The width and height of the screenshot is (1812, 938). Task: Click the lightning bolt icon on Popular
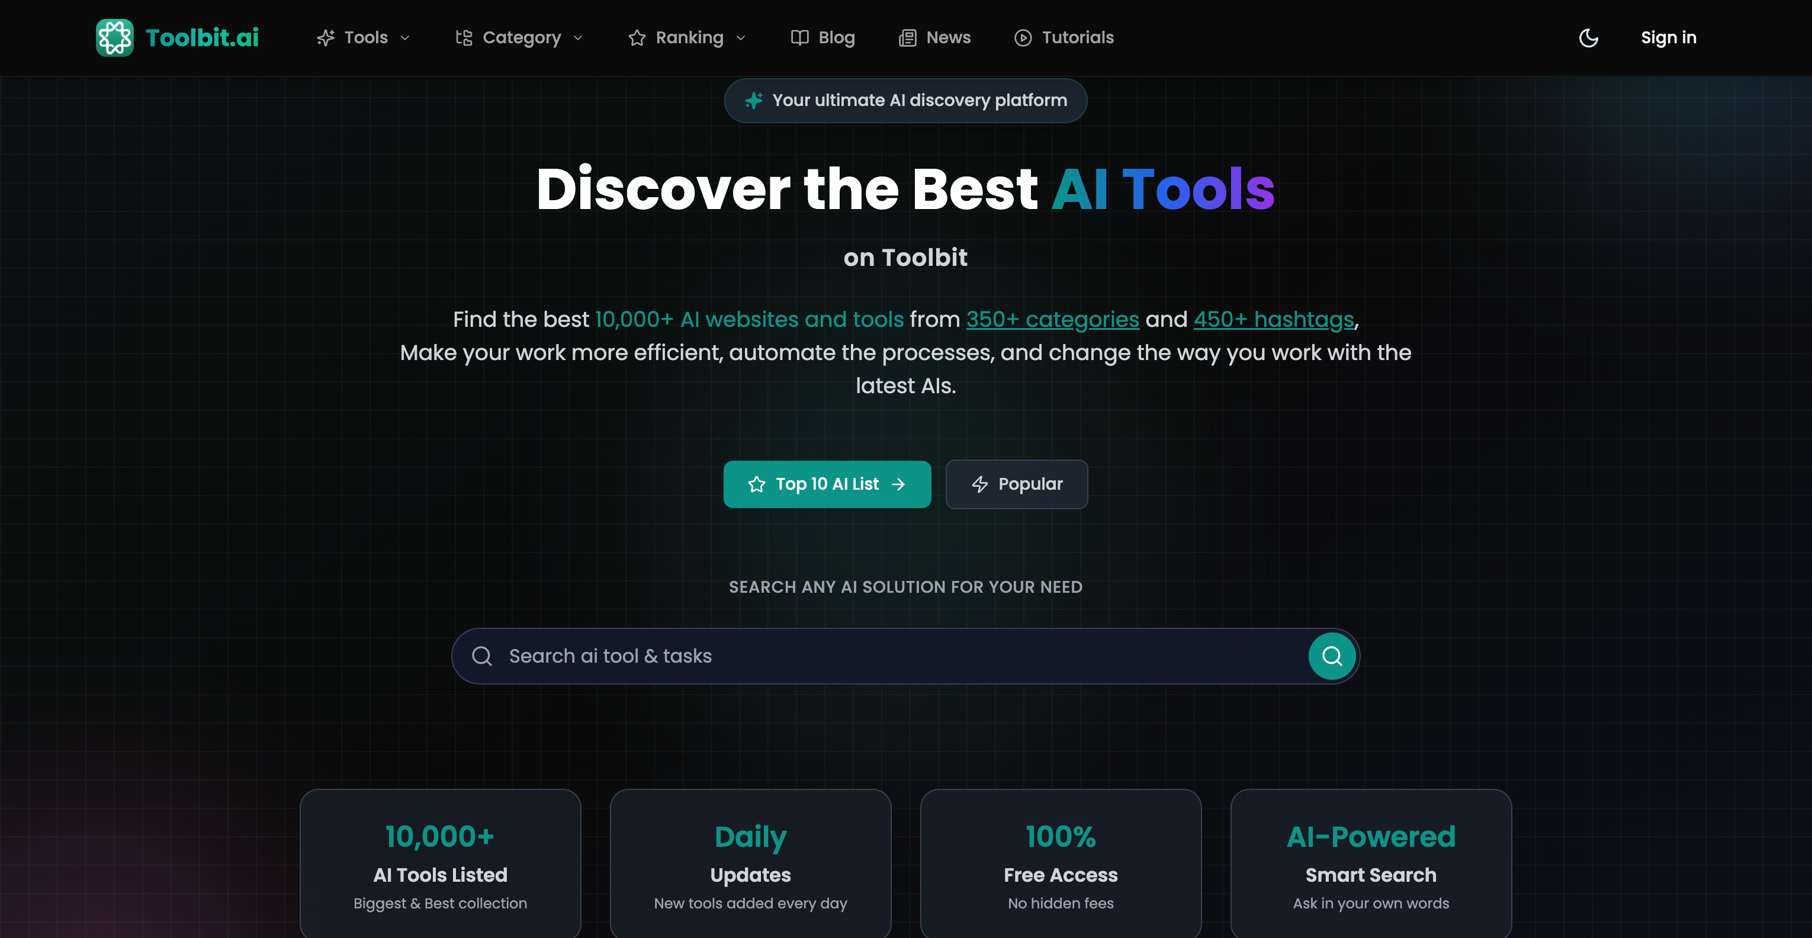(980, 484)
